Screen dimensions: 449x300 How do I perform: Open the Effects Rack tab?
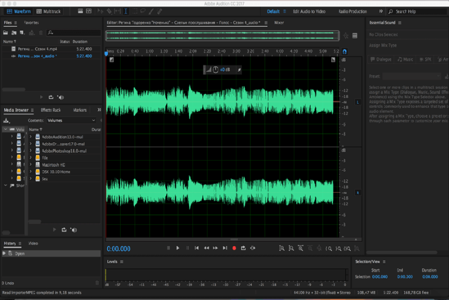click(51, 110)
